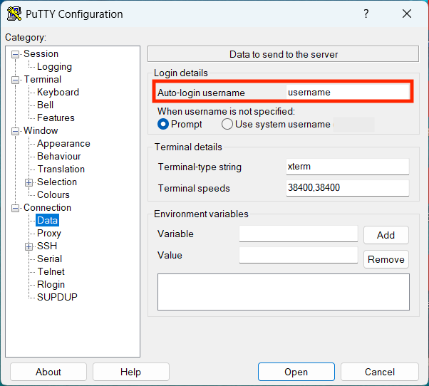Click the Auto-login username field

pos(348,93)
